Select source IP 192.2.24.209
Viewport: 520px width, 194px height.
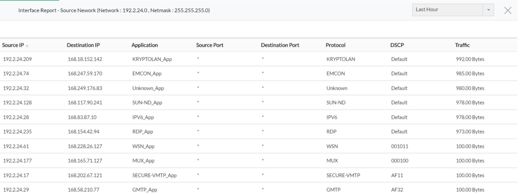[17, 59]
